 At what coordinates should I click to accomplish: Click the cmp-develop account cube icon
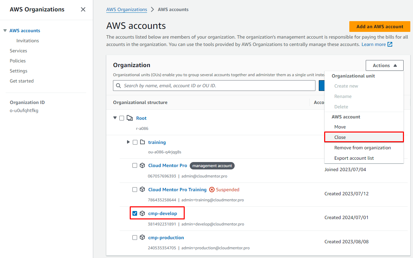142,213
